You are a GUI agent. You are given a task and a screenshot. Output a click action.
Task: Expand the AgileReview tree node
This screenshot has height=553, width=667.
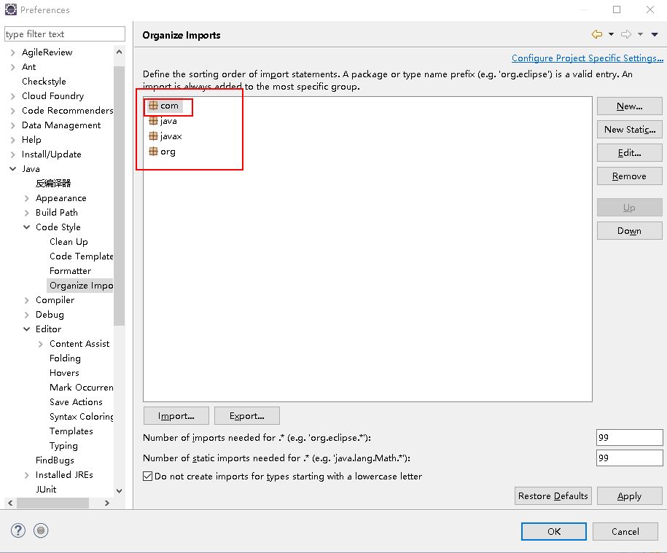[x=13, y=52]
